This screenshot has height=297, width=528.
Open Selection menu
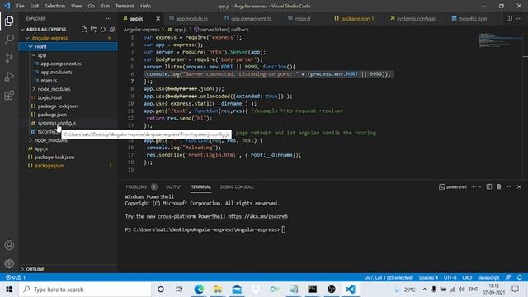[x=55, y=6]
